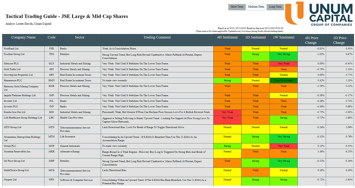Select Naspers Ltd company name

coord(10,180)
